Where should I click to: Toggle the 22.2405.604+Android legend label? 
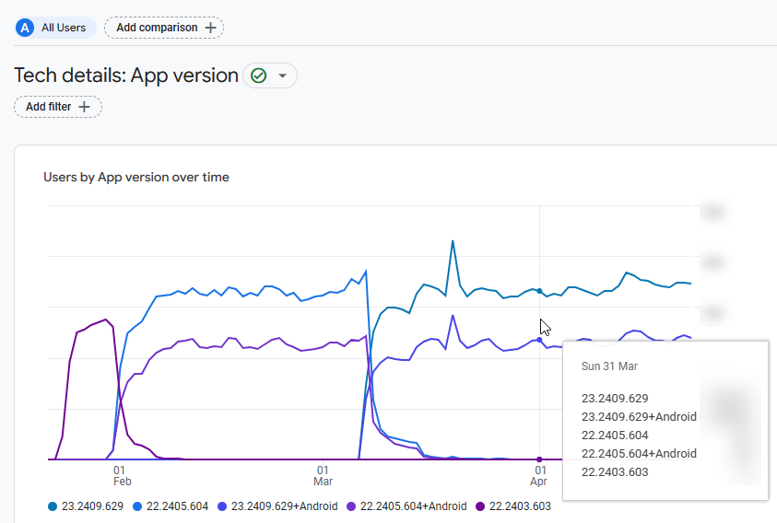413,506
